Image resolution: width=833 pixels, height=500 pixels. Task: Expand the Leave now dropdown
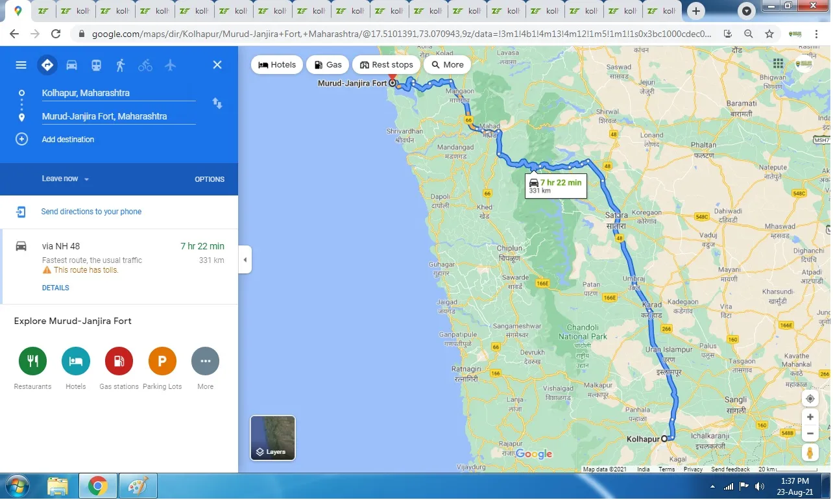coord(65,179)
